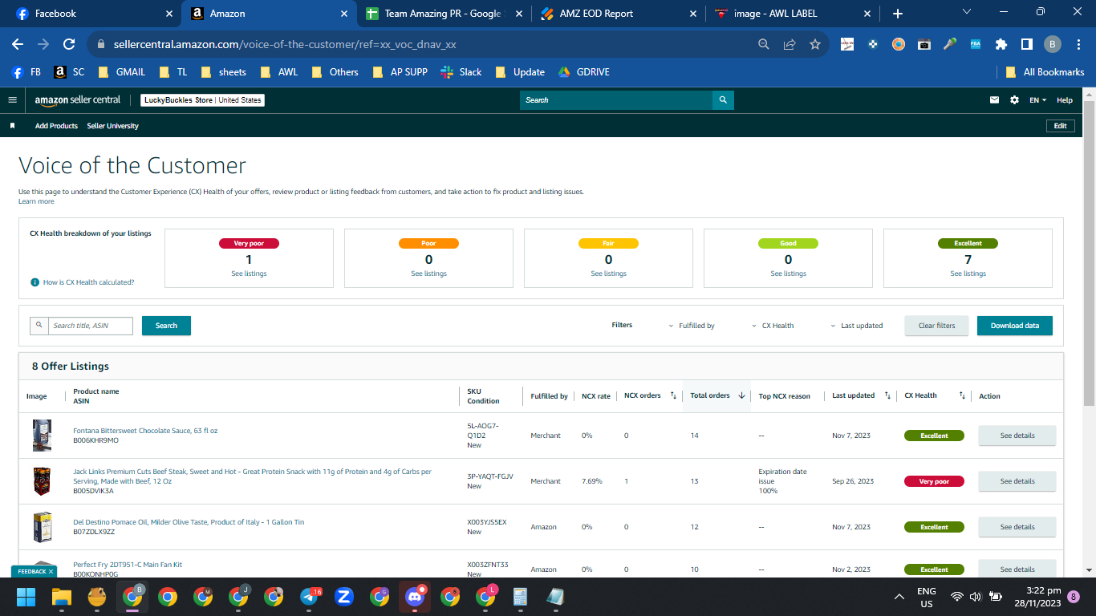Expand the Fulfilled by filter dropdown
Screen dimensions: 1096x616
click(x=691, y=326)
